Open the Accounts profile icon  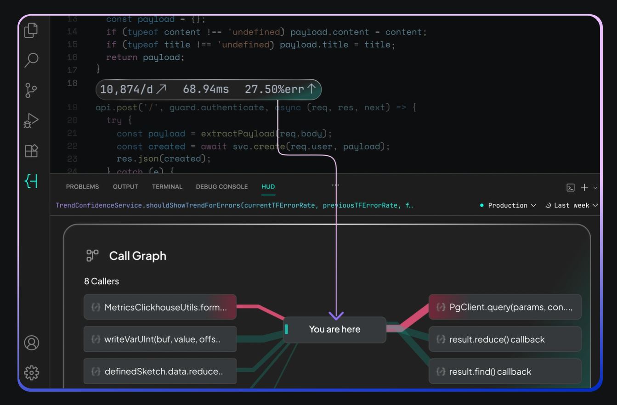tap(31, 343)
